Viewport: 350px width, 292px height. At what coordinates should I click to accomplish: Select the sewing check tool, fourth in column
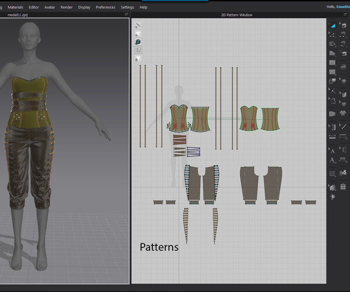pyautogui.click(x=343, y=53)
